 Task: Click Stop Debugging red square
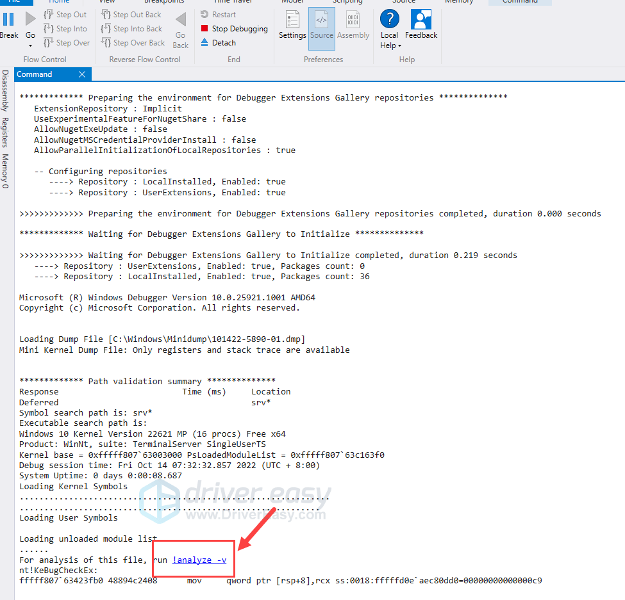204,29
